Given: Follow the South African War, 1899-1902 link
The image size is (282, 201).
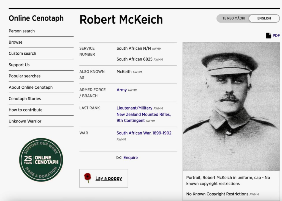Looking at the screenshot, I should [144, 133].
